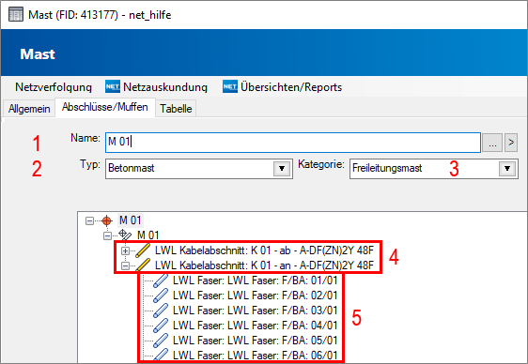
Task: Open the Netzverfolgung menu
Action: click(54, 87)
